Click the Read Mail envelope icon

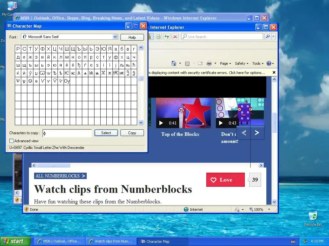coord(200,63)
